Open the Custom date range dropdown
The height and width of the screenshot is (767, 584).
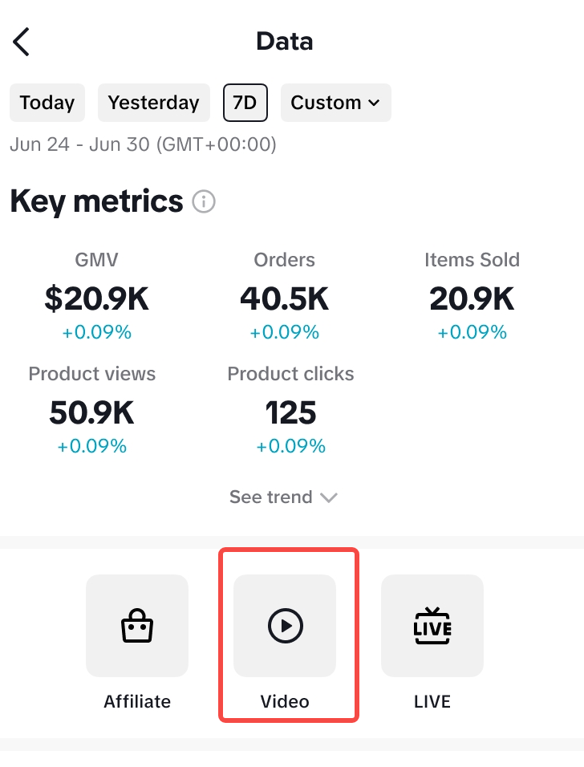pos(335,103)
